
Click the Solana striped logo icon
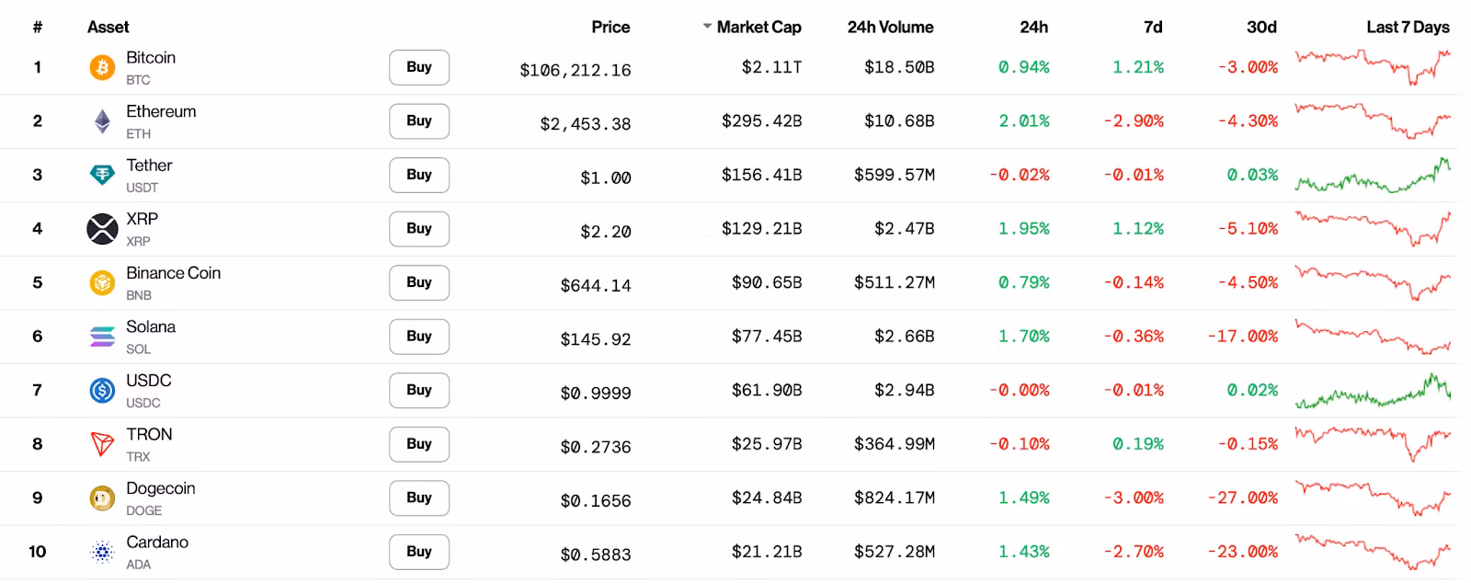(x=102, y=337)
